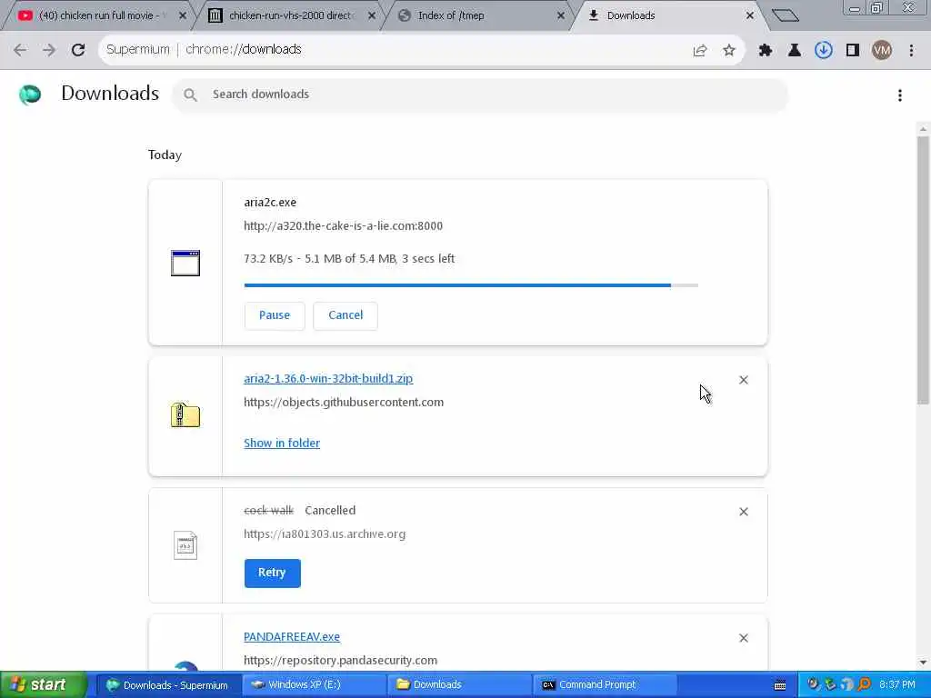Click the orange magnifier tray icon
Viewport: 931px width, 698px height.
(865, 685)
